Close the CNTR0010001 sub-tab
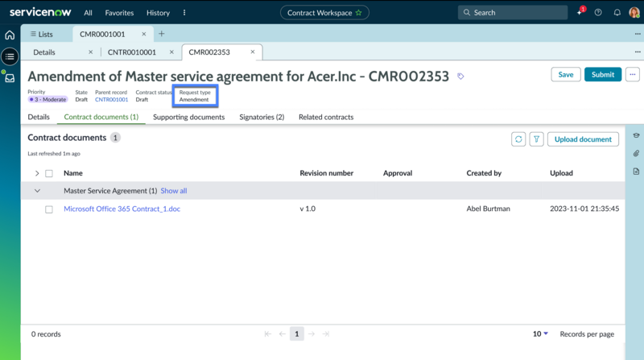 [171, 52]
